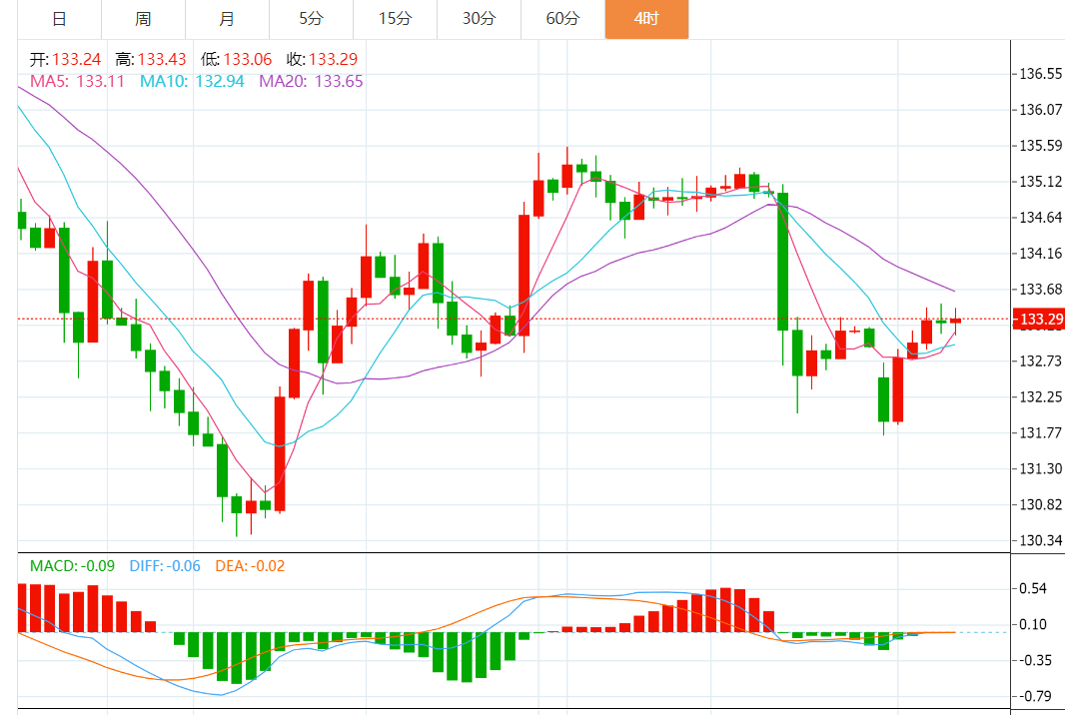
Task: Click the DEA: -0.02 label
Action: pyautogui.click(x=250, y=566)
